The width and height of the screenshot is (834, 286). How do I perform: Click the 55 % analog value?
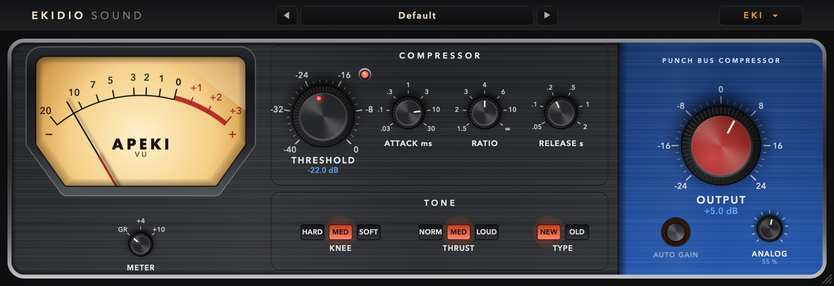coord(770,262)
